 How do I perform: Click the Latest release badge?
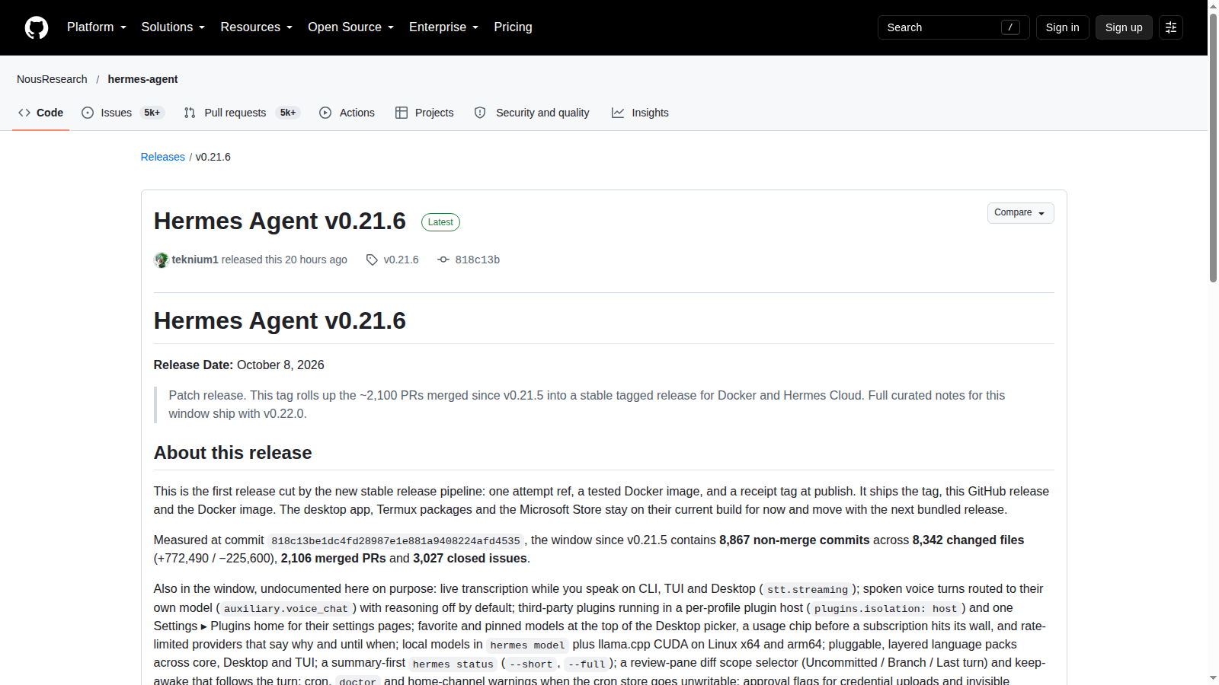(440, 222)
